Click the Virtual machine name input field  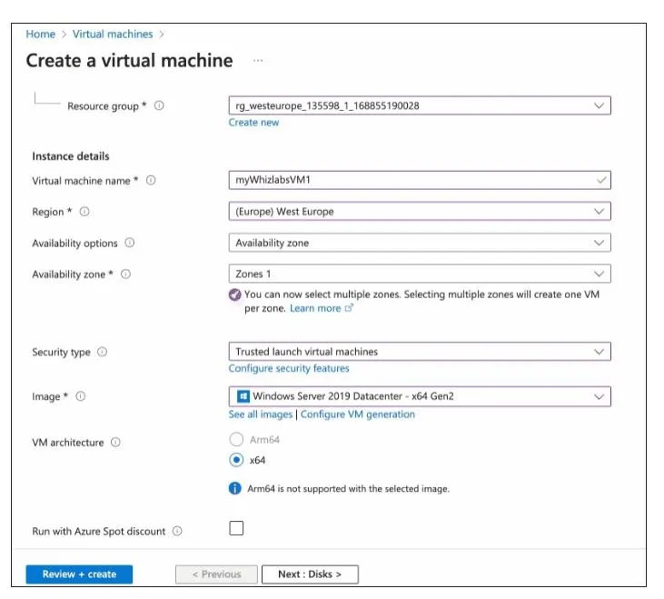click(409, 180)
